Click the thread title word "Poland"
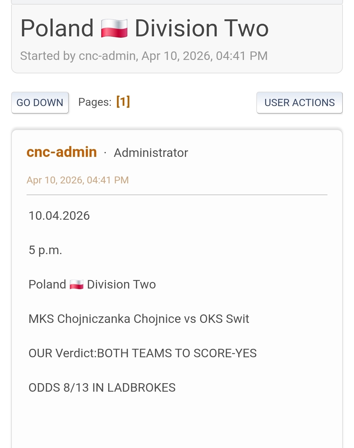 coord(57,28)
